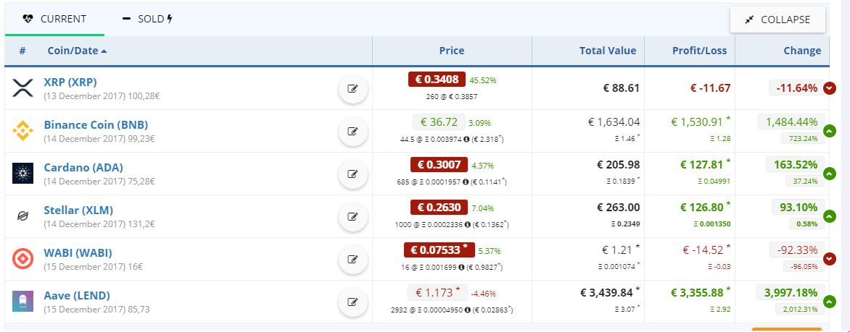Click the 1,484.44% change value
Image resolution: width=850 pixels, height=332 pixels.
point(791,122)
